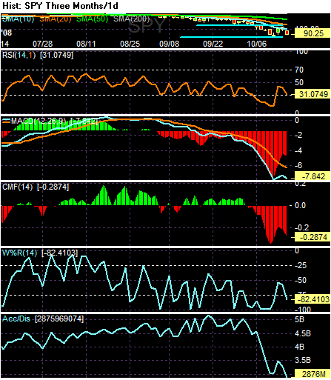Screen dimensions: 331x380
Task: Click the RSI current value tag 31.0749
Action: point(313,94)
